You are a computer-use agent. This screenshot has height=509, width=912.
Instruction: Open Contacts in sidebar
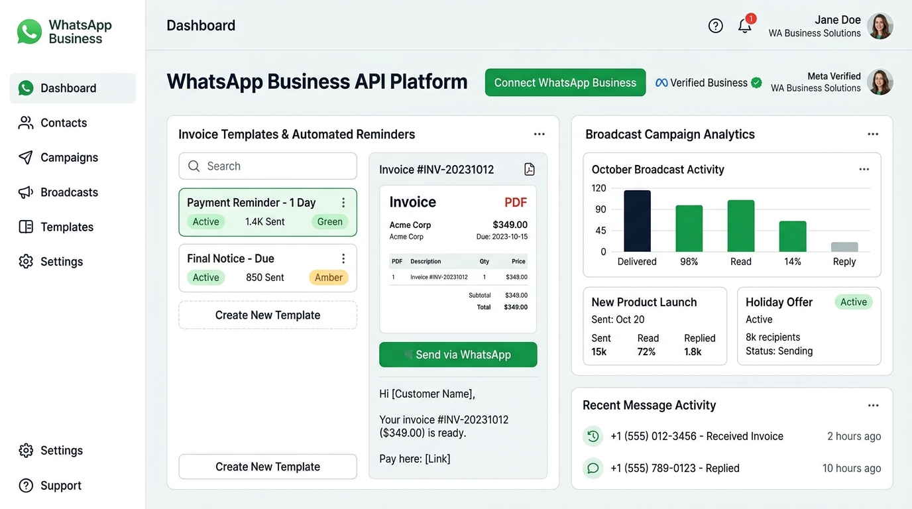[x=73, y=123]
